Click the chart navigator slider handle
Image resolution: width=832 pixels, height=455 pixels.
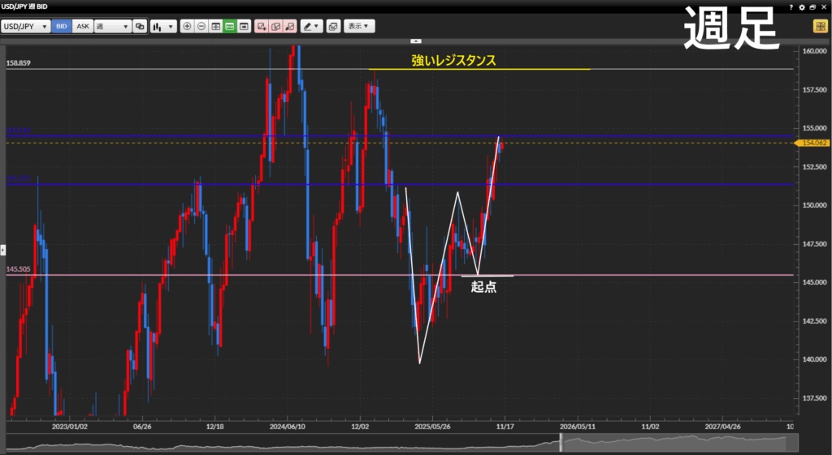(561, 443)
